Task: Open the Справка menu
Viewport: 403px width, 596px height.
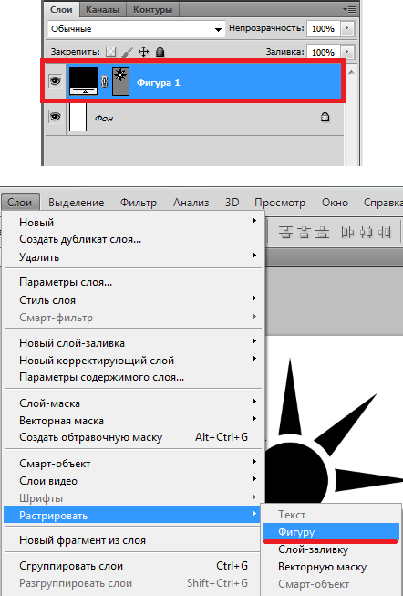Action: 382,203
